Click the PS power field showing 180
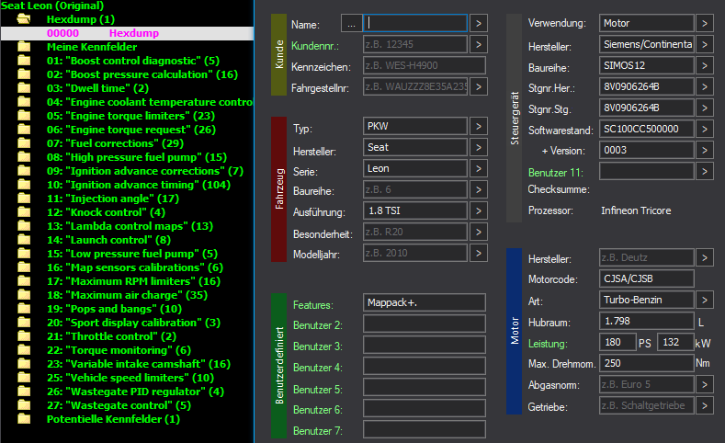Viewport: 725px width, 443px height. tap(617, 342)
